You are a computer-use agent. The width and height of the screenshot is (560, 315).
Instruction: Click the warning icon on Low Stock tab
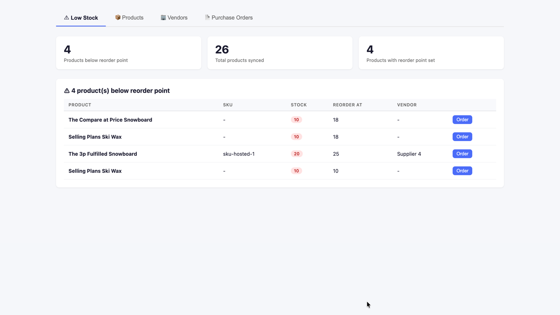coord(66,17)
